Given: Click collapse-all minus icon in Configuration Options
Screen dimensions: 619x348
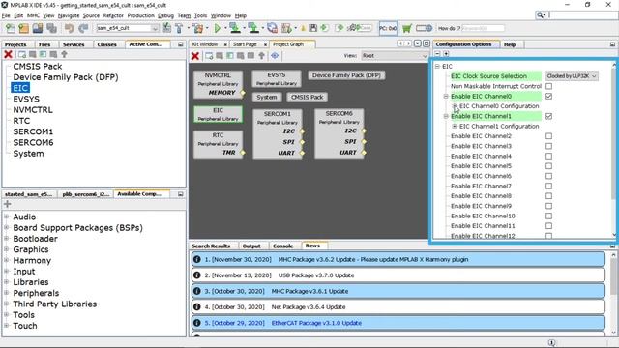Looking at the screenshot, I should [438, 54].
